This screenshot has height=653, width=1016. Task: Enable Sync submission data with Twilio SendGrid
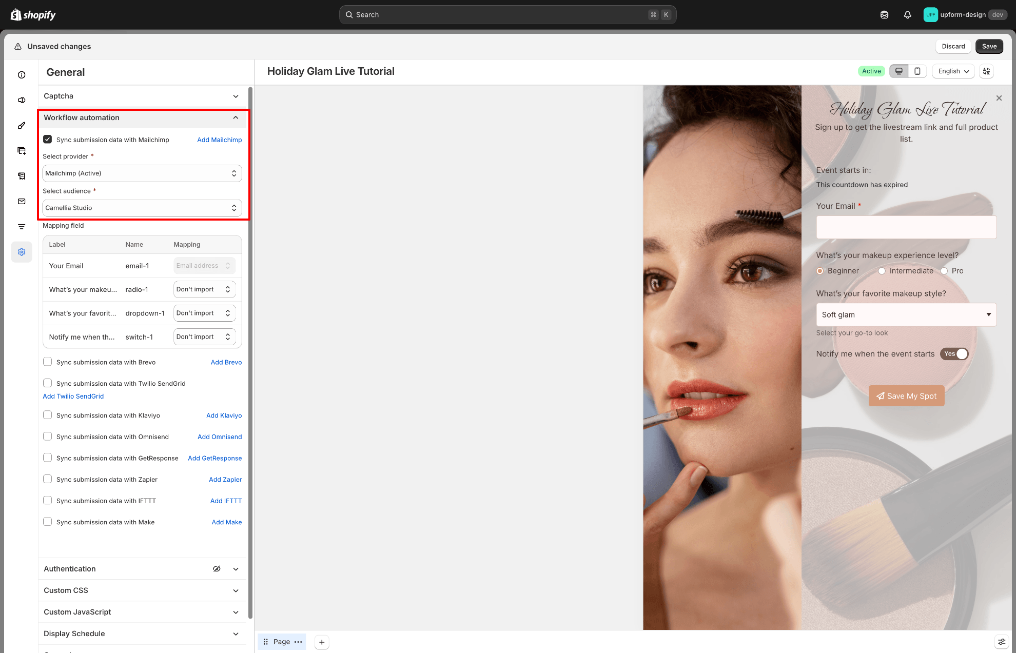click(48, 383)
